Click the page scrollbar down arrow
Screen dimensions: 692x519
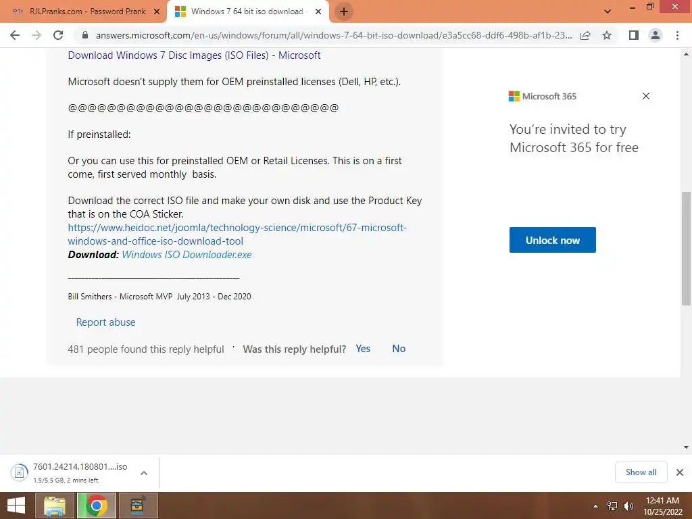click(686, 447)
